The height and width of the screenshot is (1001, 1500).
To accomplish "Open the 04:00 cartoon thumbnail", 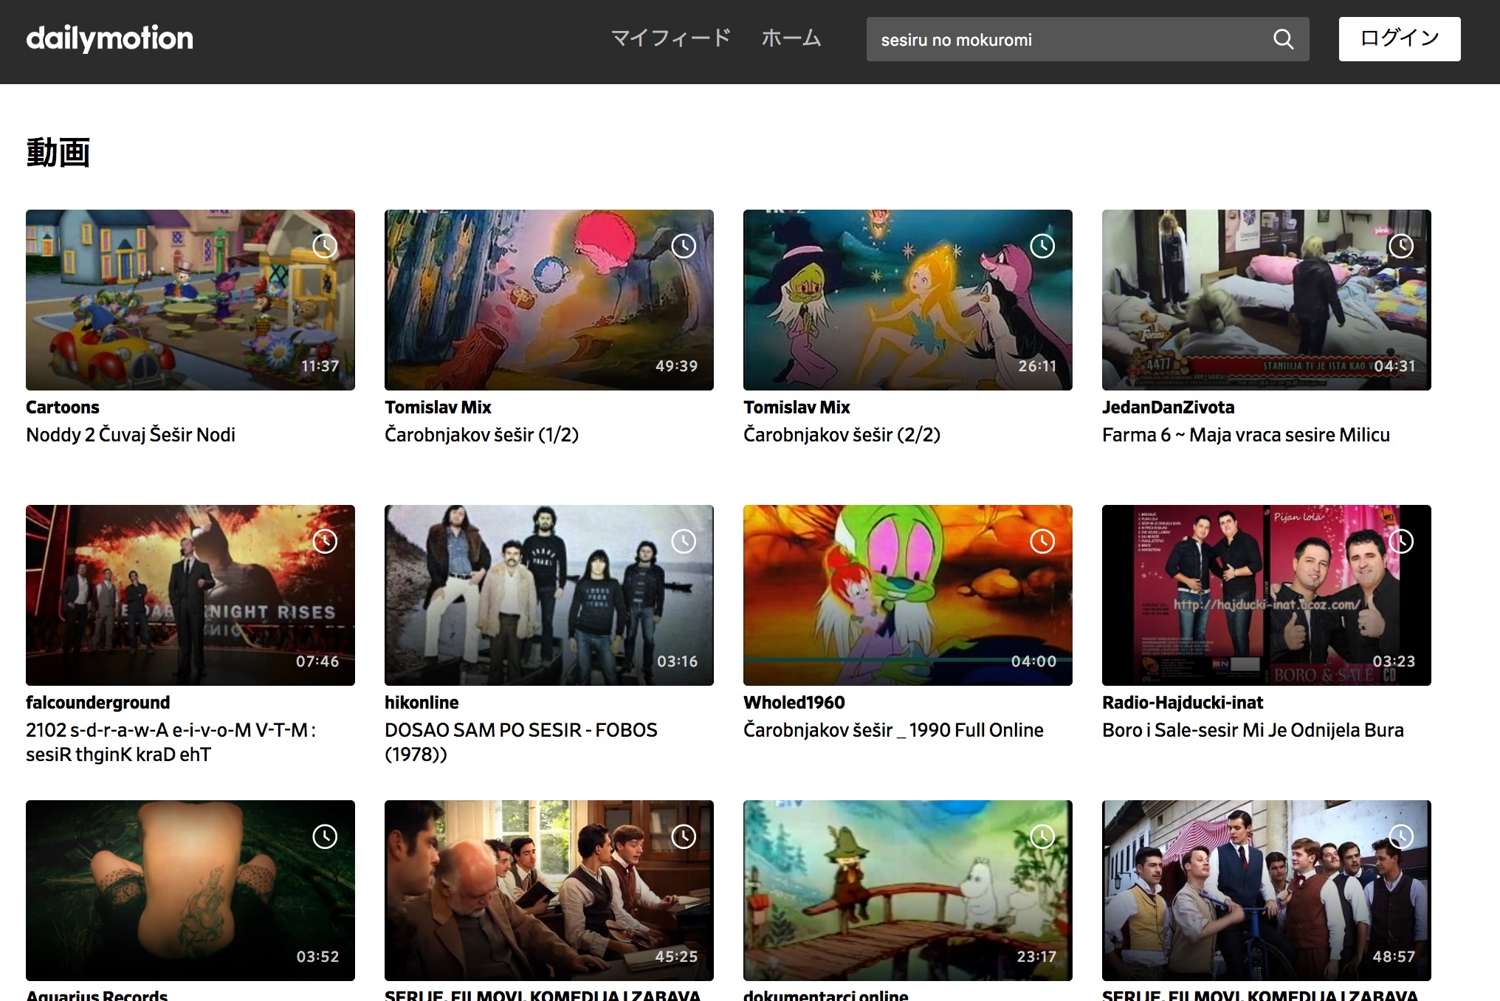I will [908, 595].
